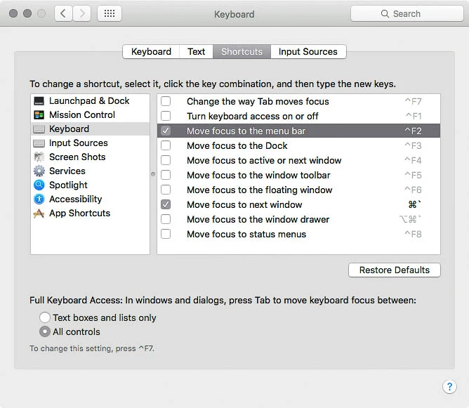Image resolution: width=469 pixels, height=408 pixels.
Task: Select the Move focus to the Dock row
Action: click(298, 145)
